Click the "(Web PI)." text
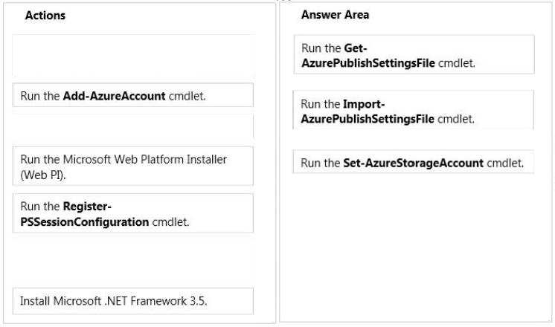The image size is (555, 327). tap(43, 175)
